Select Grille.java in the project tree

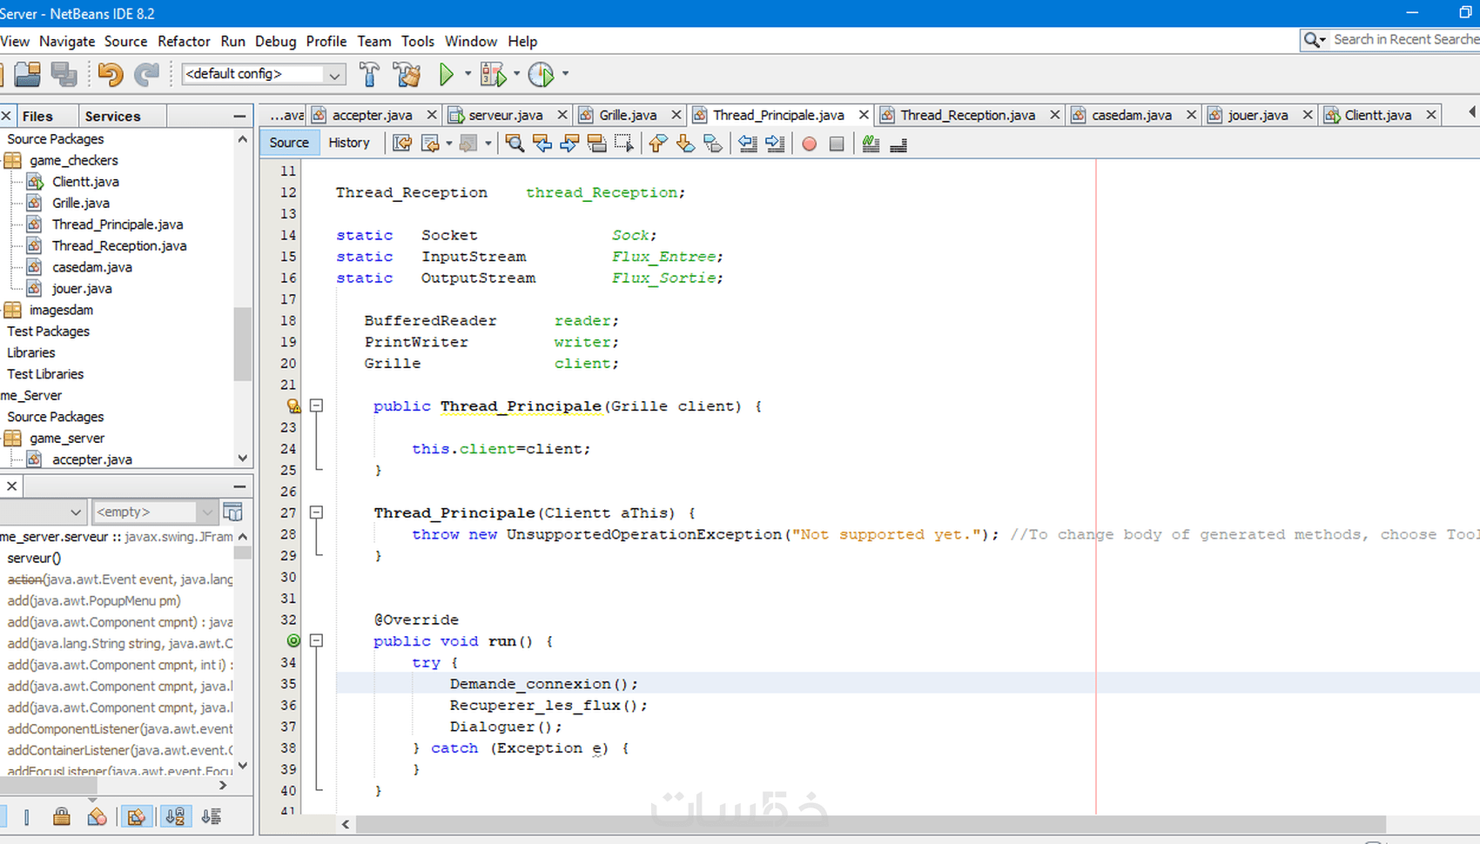pyautogui.click(x=80, y=203)
